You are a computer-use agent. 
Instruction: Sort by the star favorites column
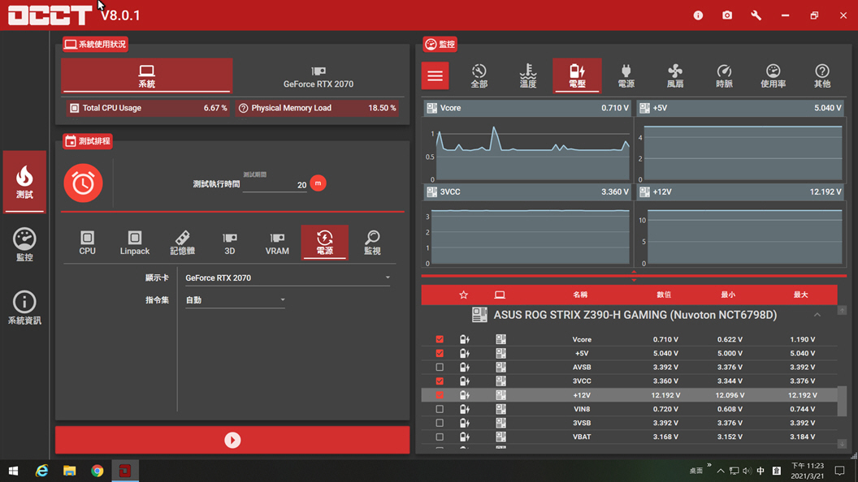click(x=463, y=295)
